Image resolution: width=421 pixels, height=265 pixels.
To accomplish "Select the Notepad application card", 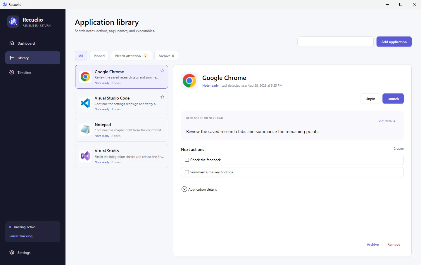I will [122, 130].
